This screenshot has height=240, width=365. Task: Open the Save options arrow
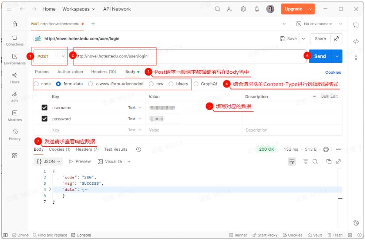(x=304, y=38)
